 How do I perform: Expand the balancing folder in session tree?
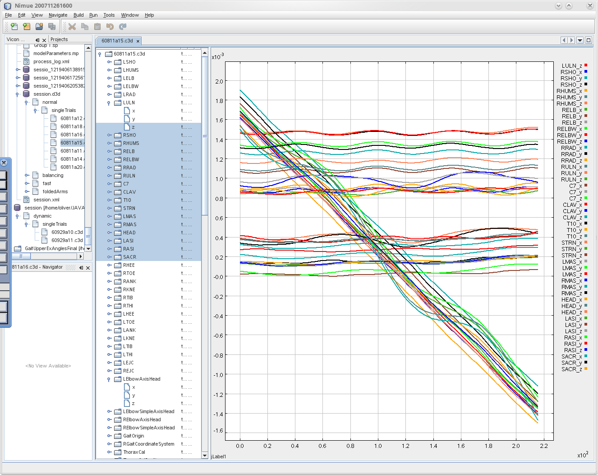(27, 175)
